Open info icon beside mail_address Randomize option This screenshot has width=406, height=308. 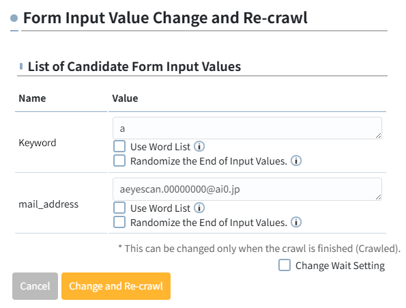296,222
